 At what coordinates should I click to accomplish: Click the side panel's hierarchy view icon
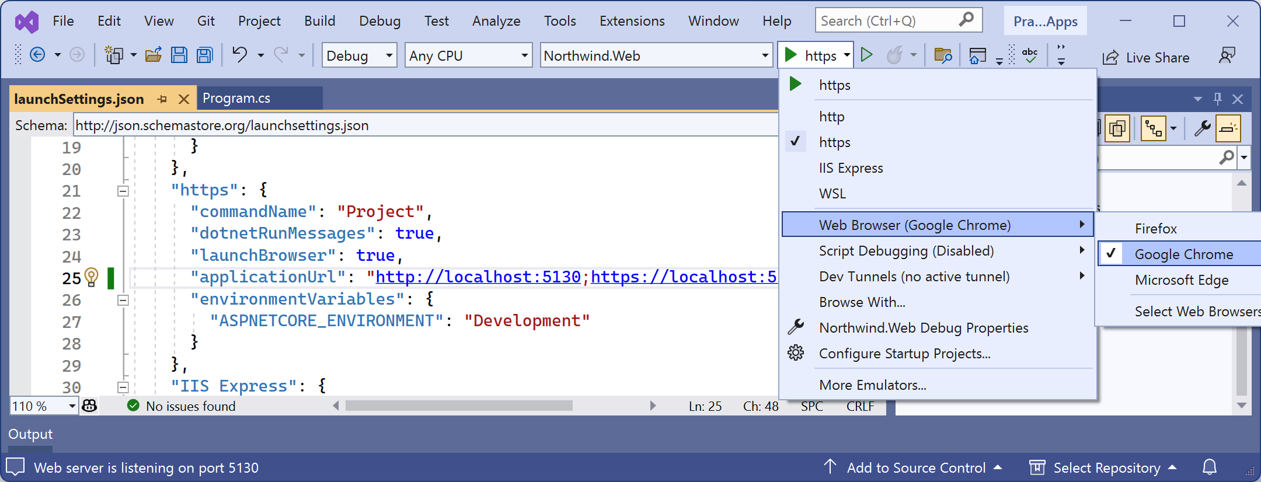(x=1154, y=128)
